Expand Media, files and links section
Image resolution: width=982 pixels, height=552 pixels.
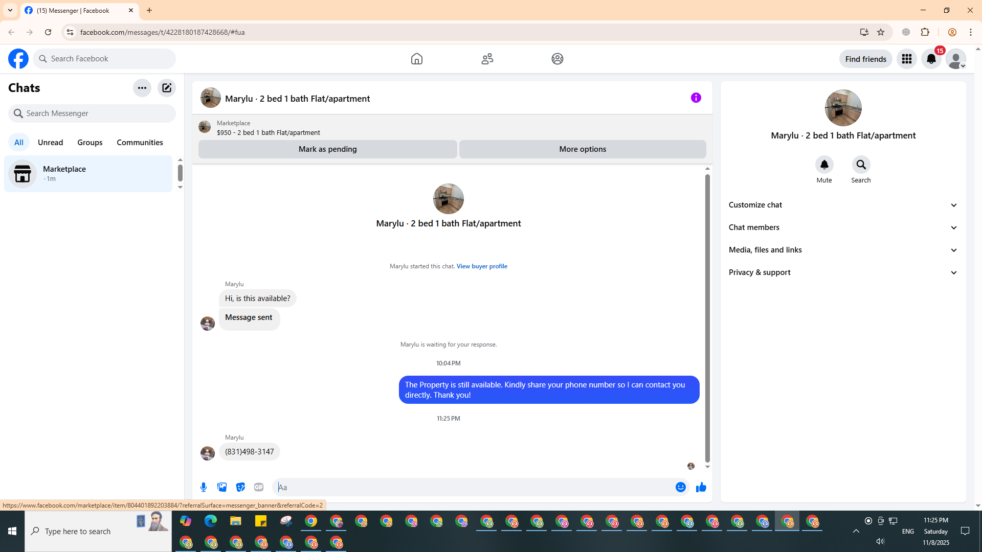point(843,250)
